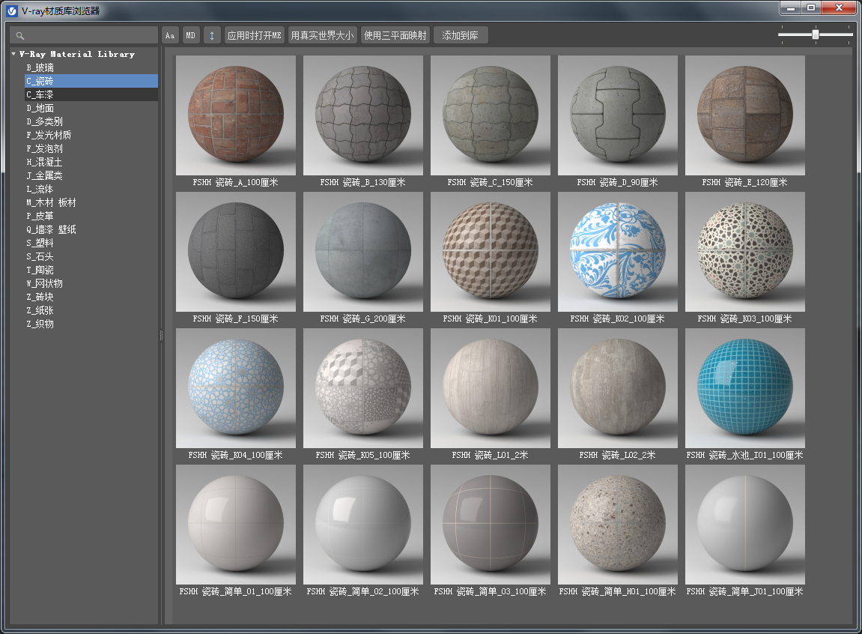Click the panel splitter grip handle
This screenshot has width=862, height=634.
pyautogui.click(x=161, y=335)
